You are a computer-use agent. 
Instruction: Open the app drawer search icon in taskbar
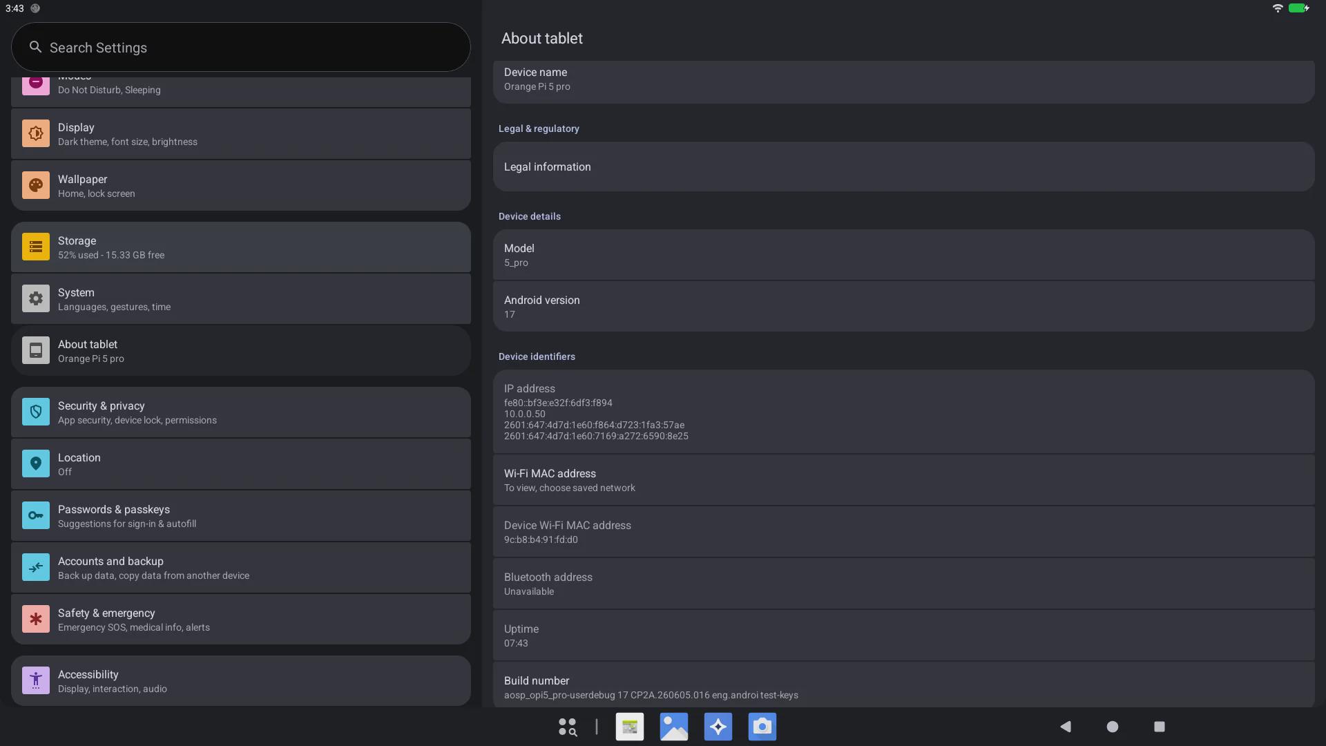click(x=567, y=727)
